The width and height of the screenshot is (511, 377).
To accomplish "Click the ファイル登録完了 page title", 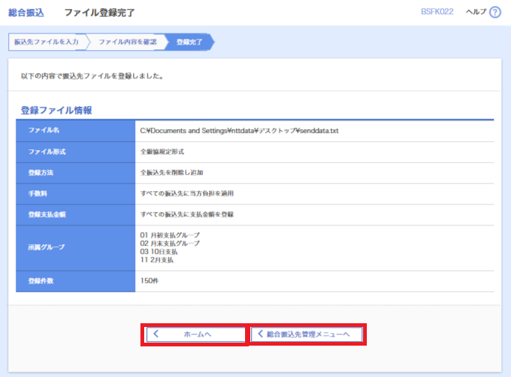I will (99, 13).
